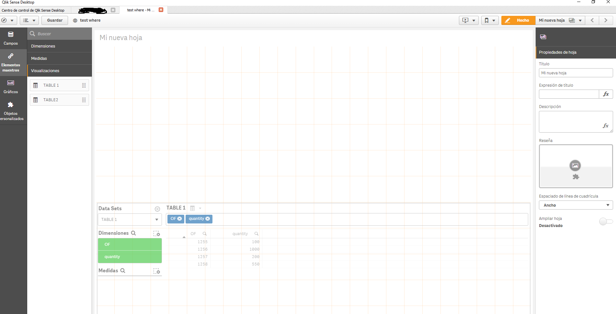Click the Título input field

coord(576,73)
